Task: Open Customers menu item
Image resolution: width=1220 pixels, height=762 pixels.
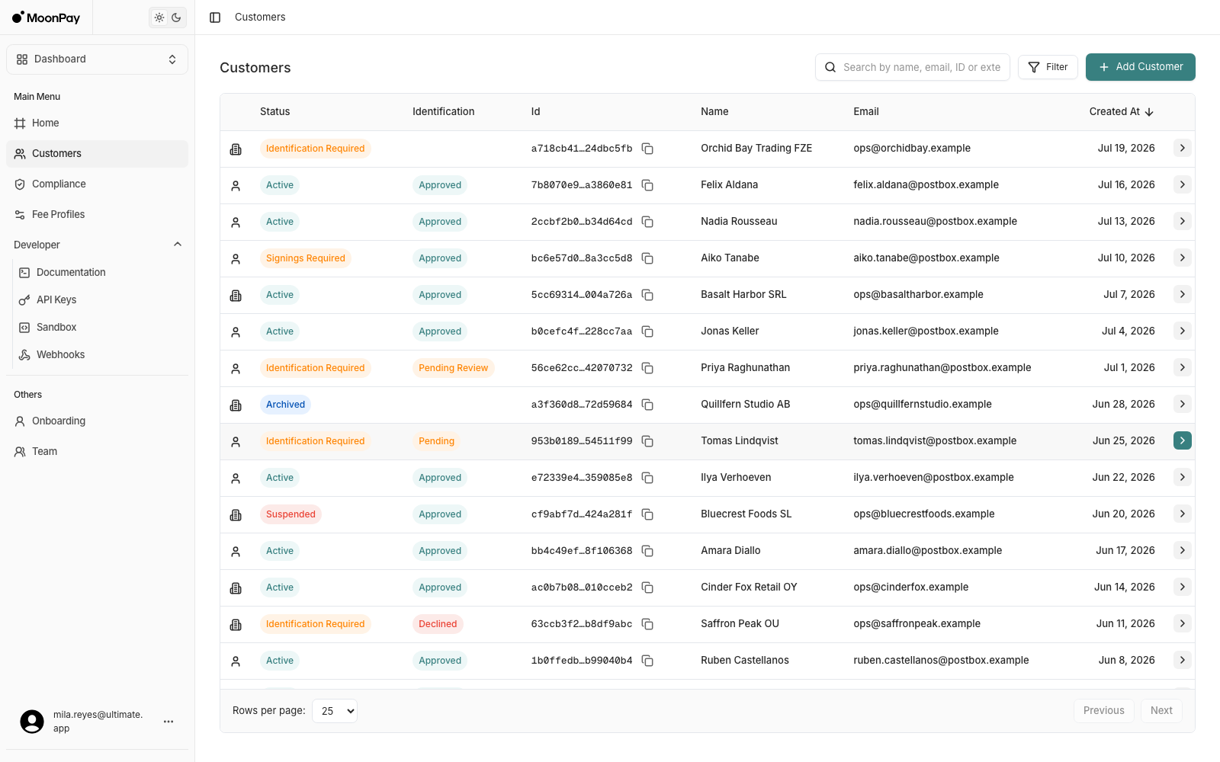Action: coord(97,154)
